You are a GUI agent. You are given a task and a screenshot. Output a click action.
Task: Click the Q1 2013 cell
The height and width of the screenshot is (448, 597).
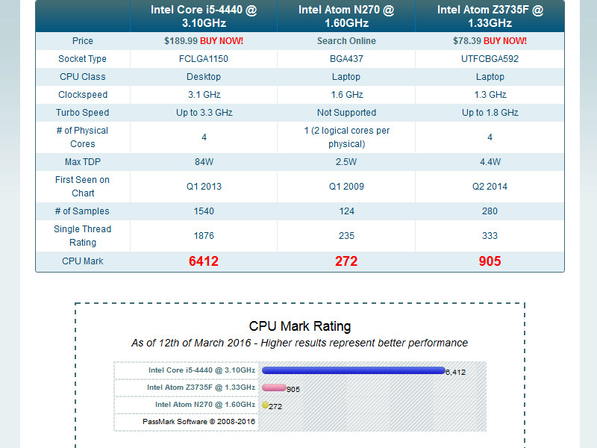[x=204, y=186]
